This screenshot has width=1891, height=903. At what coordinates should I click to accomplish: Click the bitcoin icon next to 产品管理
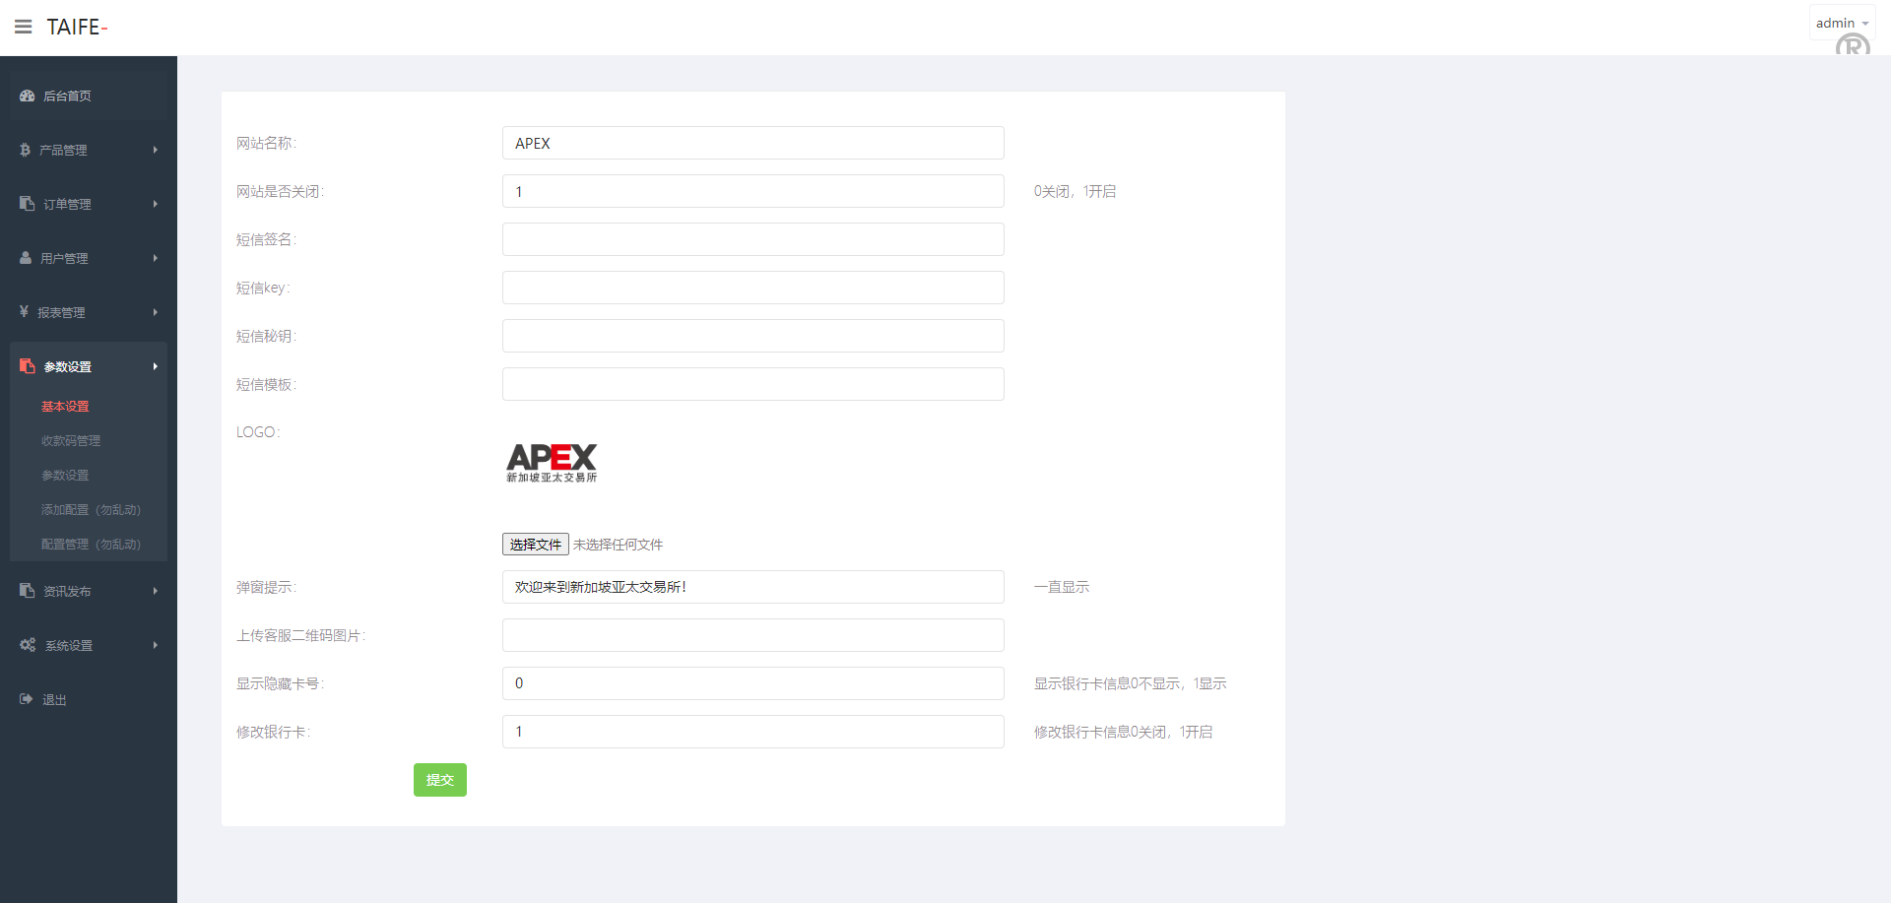click(x=26, y=150)
